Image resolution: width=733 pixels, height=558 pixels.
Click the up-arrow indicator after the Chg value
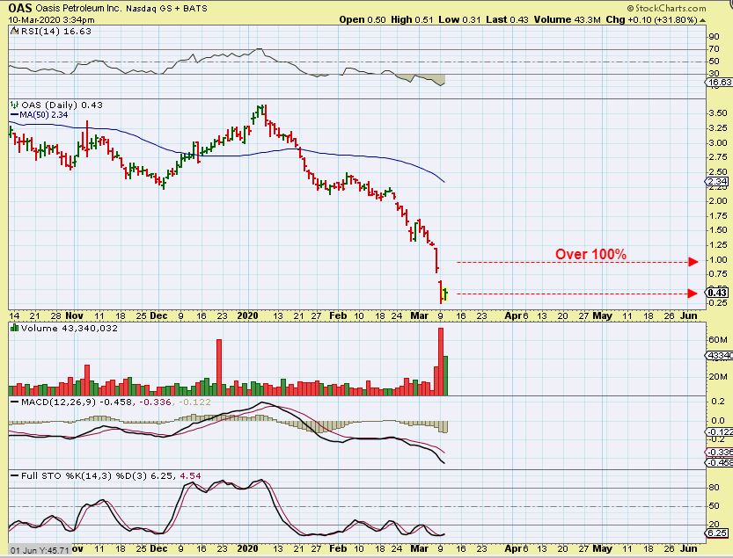702,20
